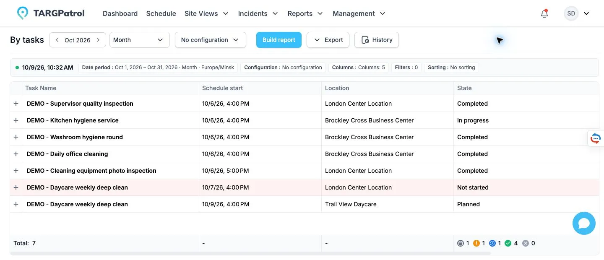Image resolution: width=604 pixels, height=260 pixels.
Task: Open the report History
Action: point(377,40)
